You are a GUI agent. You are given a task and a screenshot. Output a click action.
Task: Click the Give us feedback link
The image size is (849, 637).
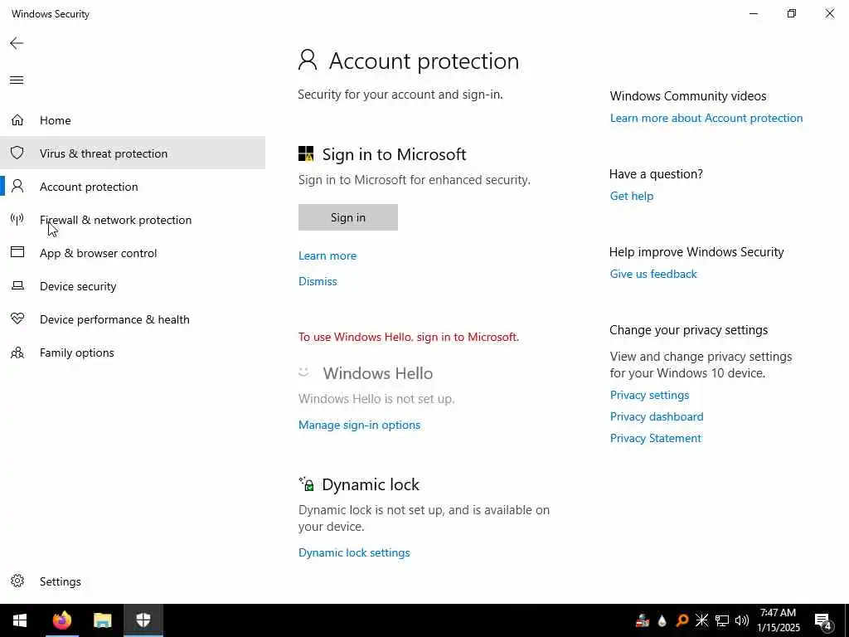[x=653, y=274]
